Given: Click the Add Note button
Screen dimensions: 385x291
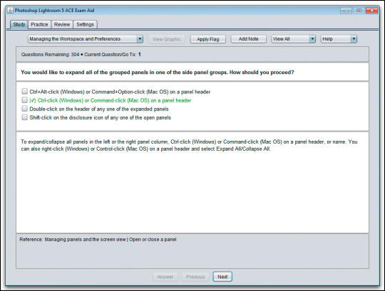Looking at the screenshot, I should pyautogui.click(x=249, y=39).
